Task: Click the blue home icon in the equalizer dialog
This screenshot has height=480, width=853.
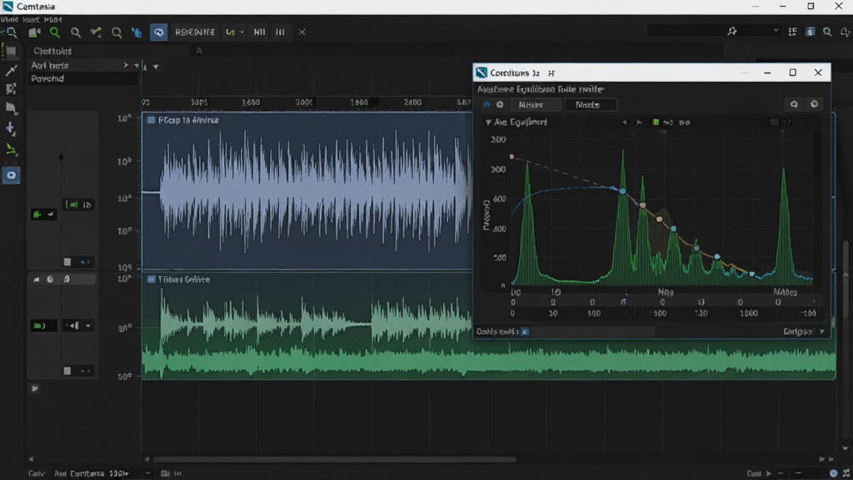Action: click(x=486, y=104)
